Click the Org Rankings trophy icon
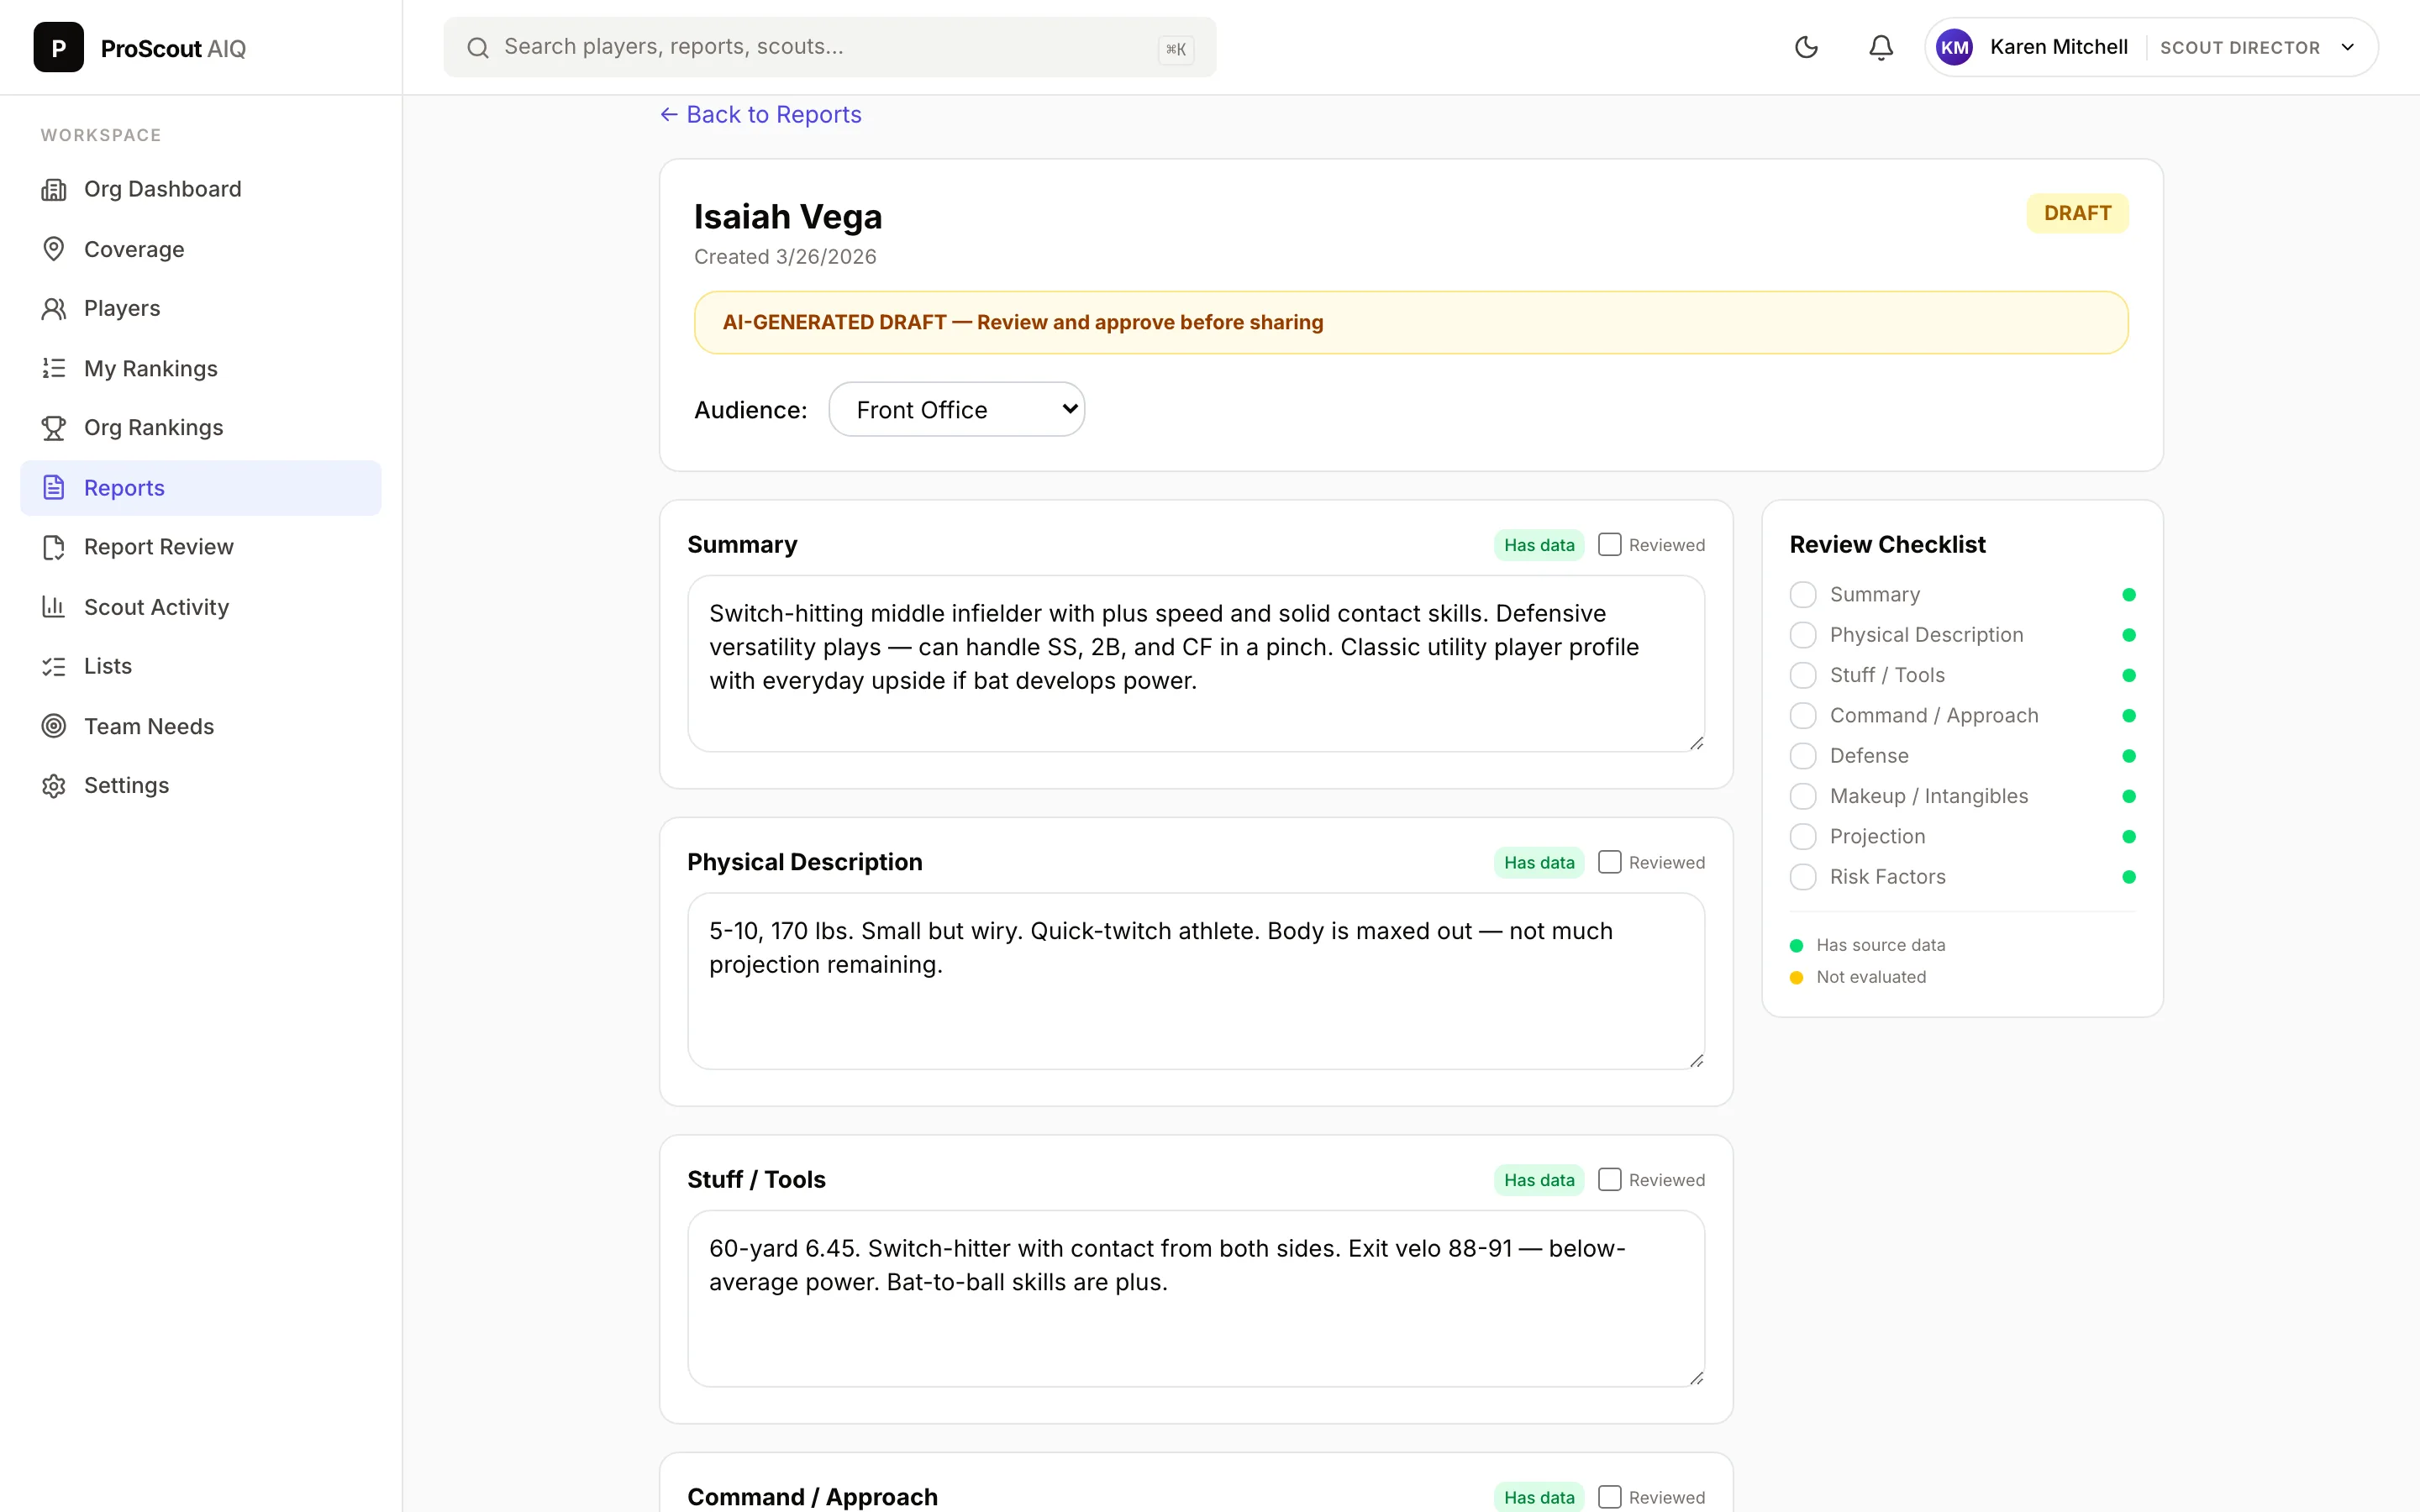This screenshot has width=2420, height=1512. tap(54, 427)
